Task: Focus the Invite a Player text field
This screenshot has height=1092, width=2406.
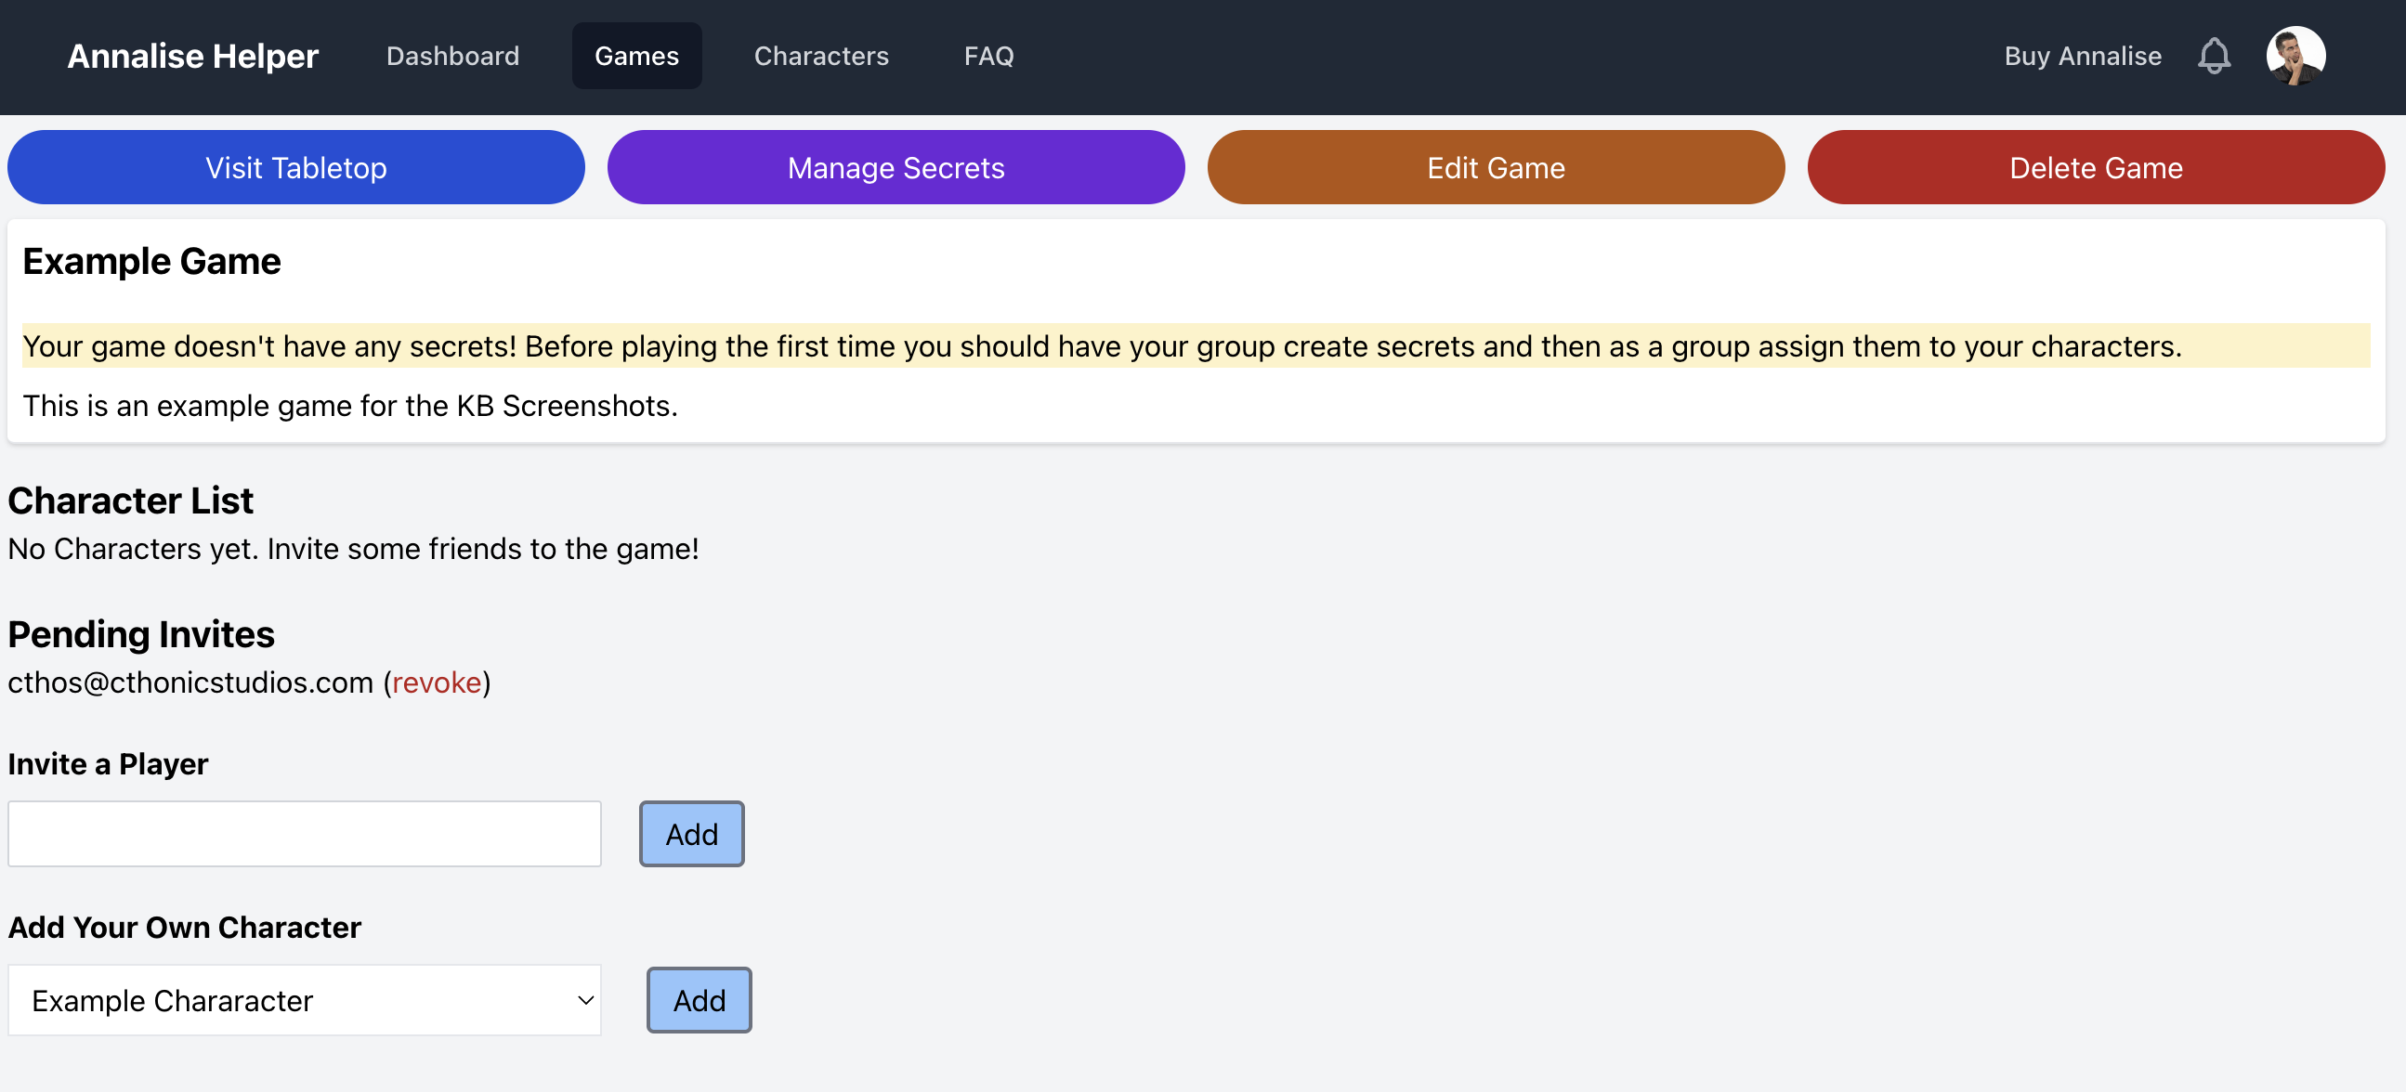Action: pyautogui.click(x=305, y=834)
